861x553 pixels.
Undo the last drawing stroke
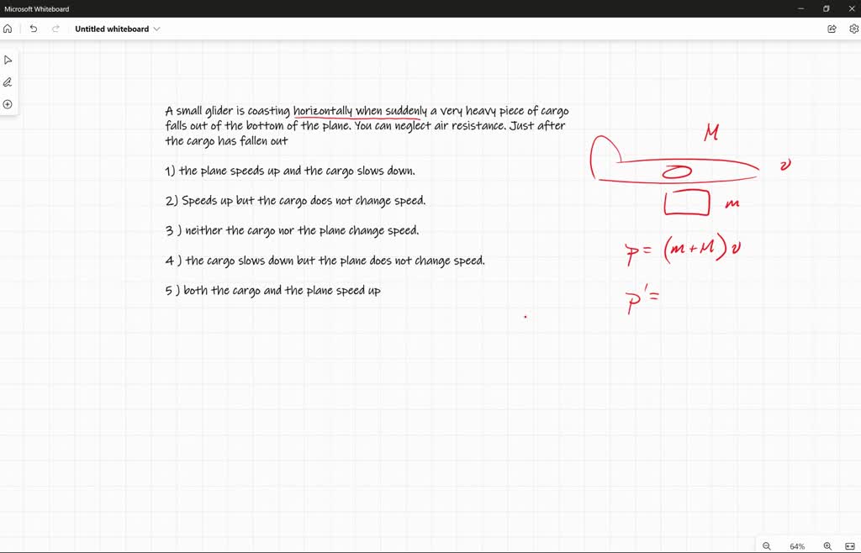[33, 28]
